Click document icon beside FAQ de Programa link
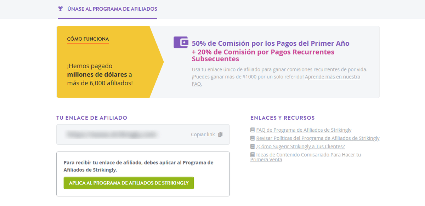Screen dimensions: 425x206 coord(253,130)
